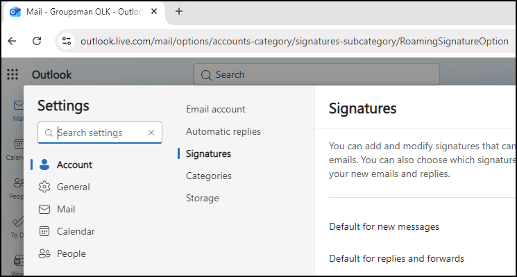Open Mail in Outlook's left rail

[x=18, y=111]
